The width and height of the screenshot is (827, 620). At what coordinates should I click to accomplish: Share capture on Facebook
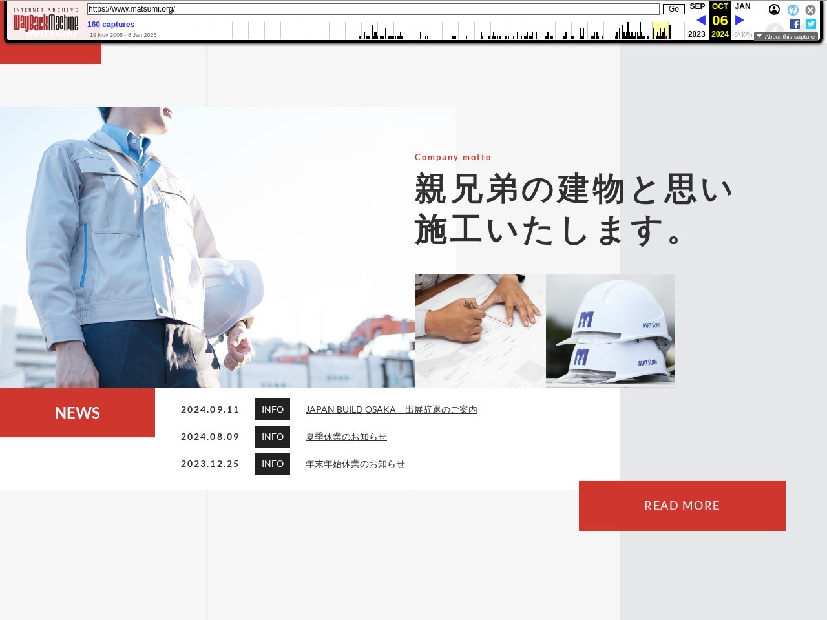(795, 24)
